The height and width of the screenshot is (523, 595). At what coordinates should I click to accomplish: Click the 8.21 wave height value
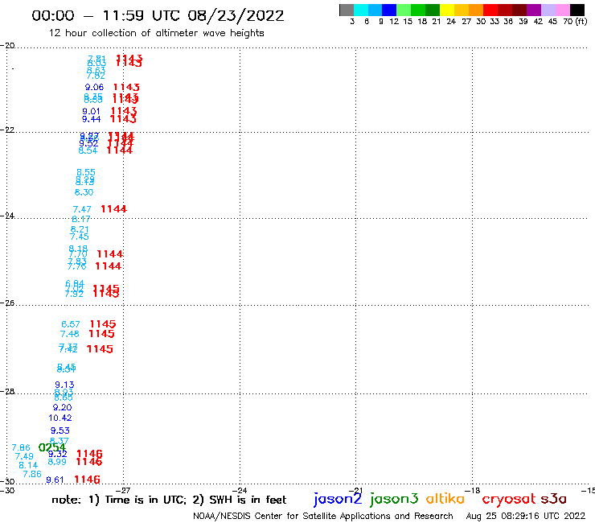[x=80, y=229]
